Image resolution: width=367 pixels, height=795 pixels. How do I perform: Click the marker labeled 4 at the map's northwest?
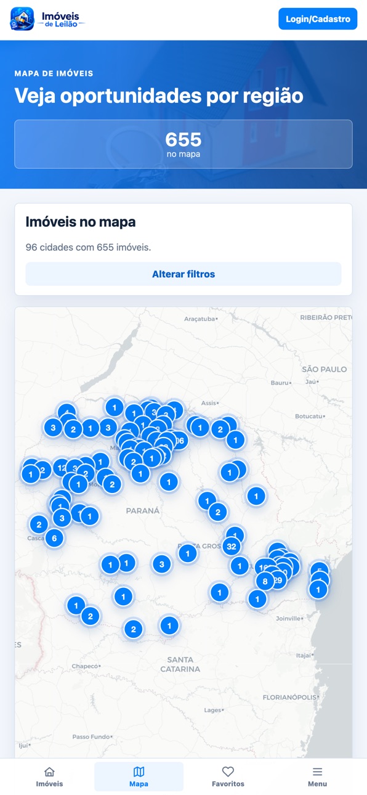(67, 412)
